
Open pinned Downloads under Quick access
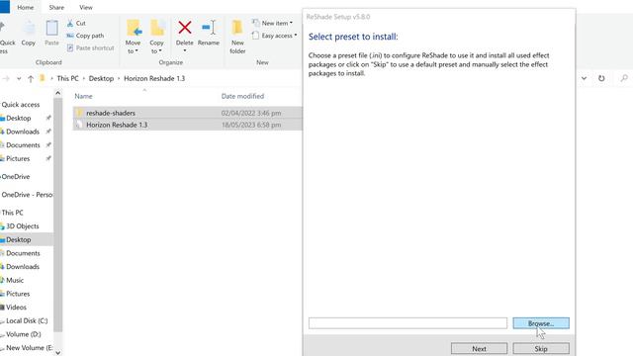tap(23, 132)
